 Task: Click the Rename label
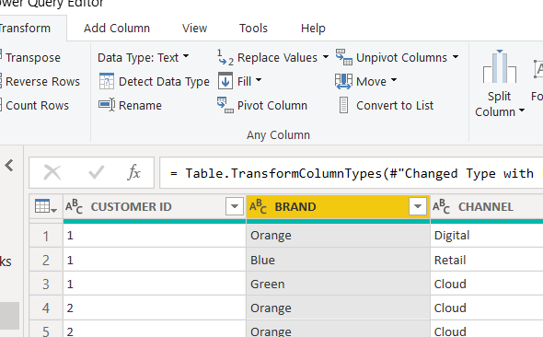click(x=140, y=105)
